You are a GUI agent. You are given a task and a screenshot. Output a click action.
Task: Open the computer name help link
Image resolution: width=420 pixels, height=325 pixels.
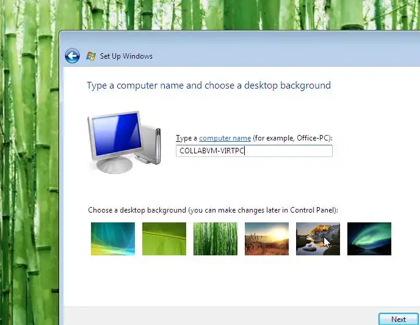tap(225, 138)
